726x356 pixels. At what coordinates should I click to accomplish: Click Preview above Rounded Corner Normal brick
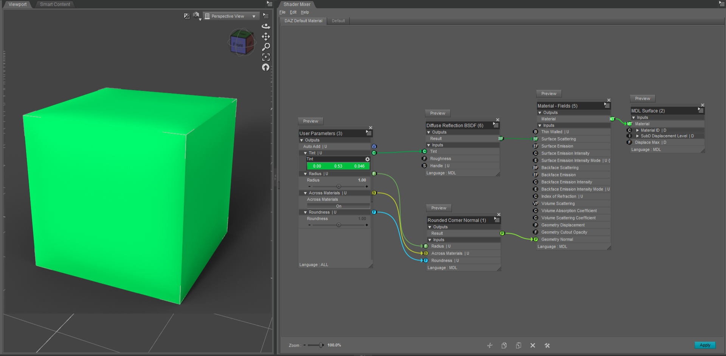pyautogui.click(x=439, y=208)
